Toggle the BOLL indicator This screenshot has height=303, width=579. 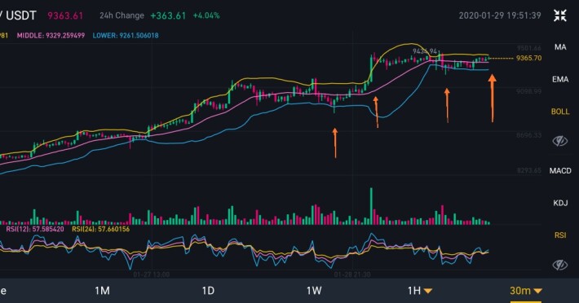(559, 112)
